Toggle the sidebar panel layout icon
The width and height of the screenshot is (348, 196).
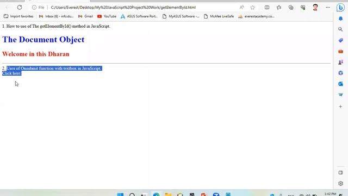[x=341, y=173]
